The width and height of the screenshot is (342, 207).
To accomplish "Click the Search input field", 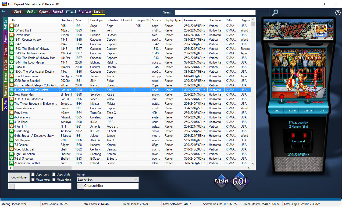I will [215, 12].
